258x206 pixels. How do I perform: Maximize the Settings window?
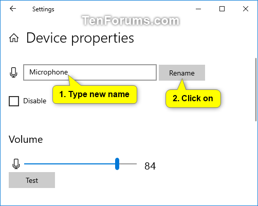pyautogui.click(x=222, y=9)
